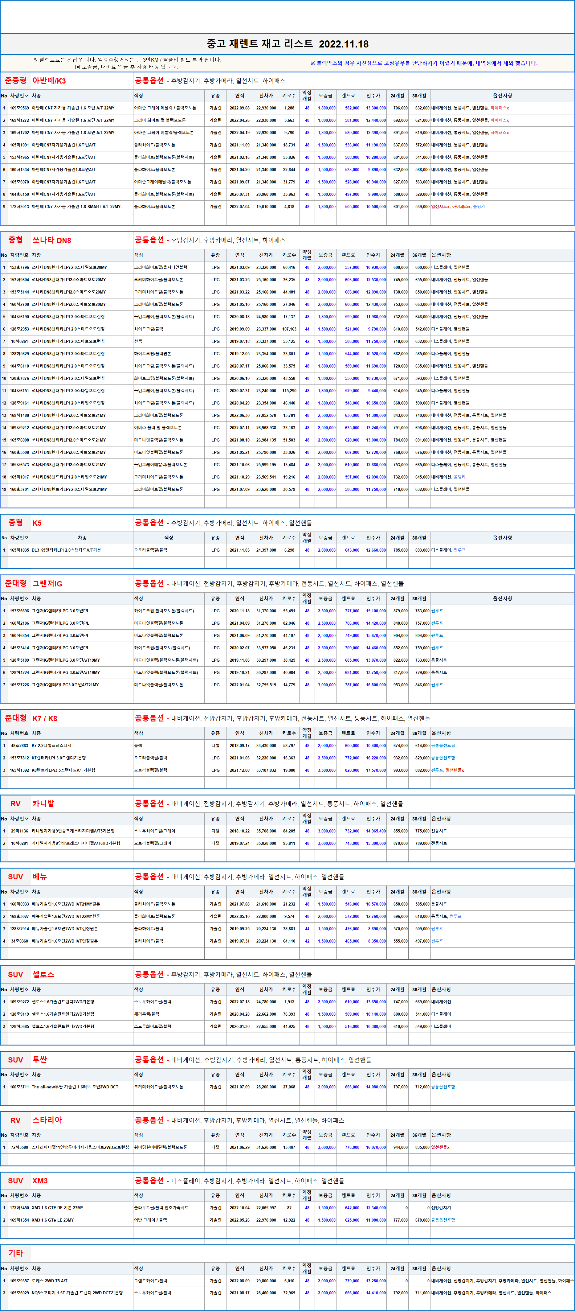This screenshot has height=1311, width=575.
Task: Select mileage cell 1,288
Action: click(x=289, y=108)
